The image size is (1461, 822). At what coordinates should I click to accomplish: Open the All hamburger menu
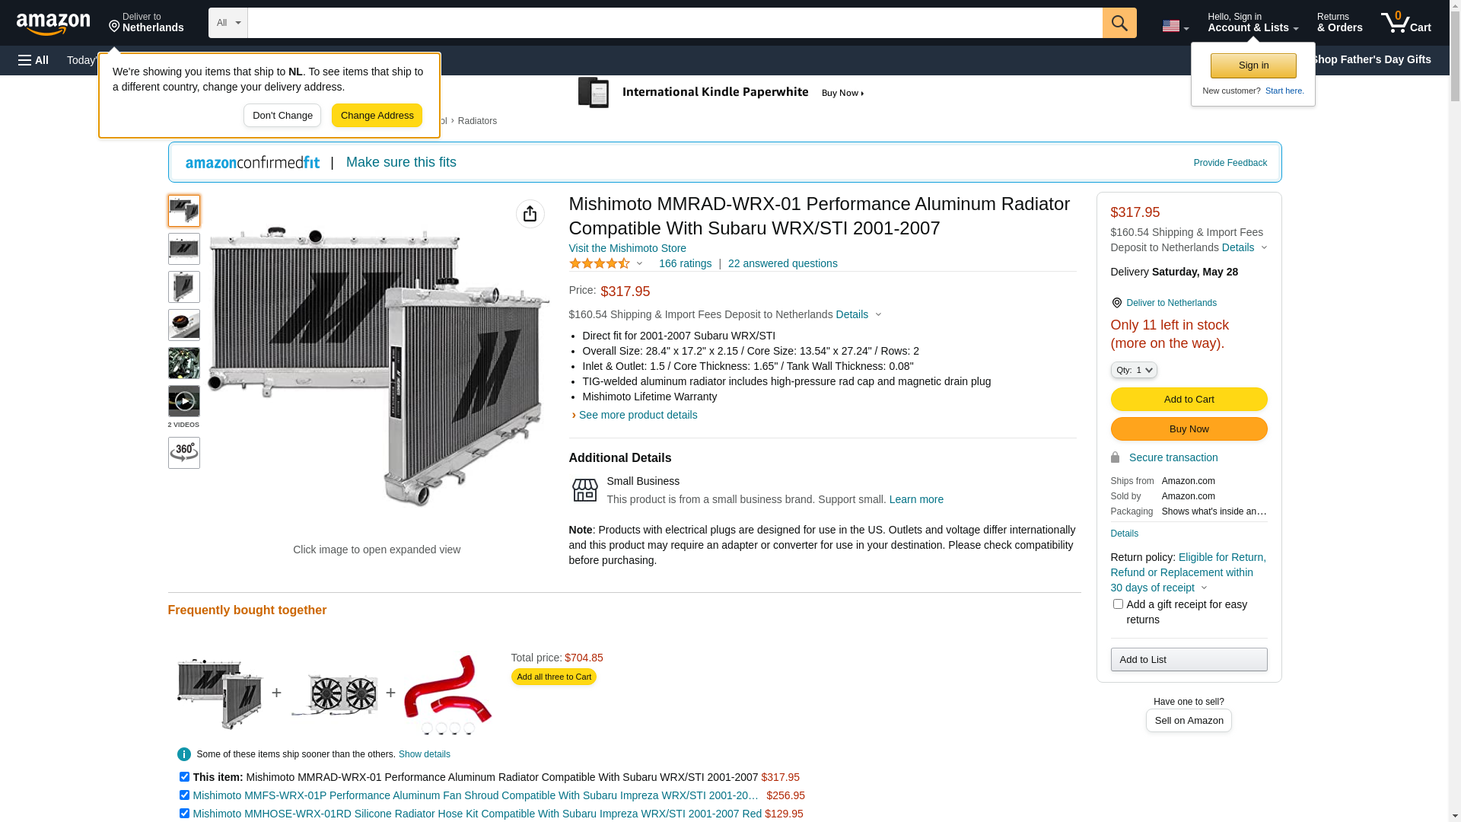[x=33, y=60]
